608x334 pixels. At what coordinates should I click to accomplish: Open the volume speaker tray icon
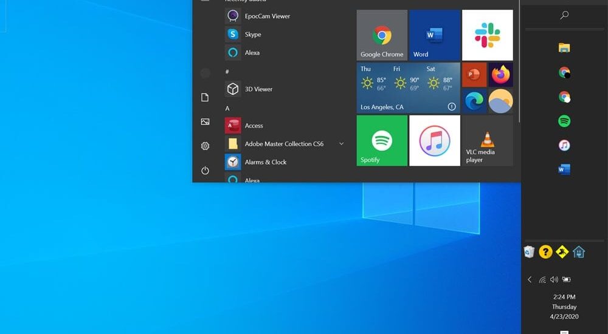(x=554, y=279)
